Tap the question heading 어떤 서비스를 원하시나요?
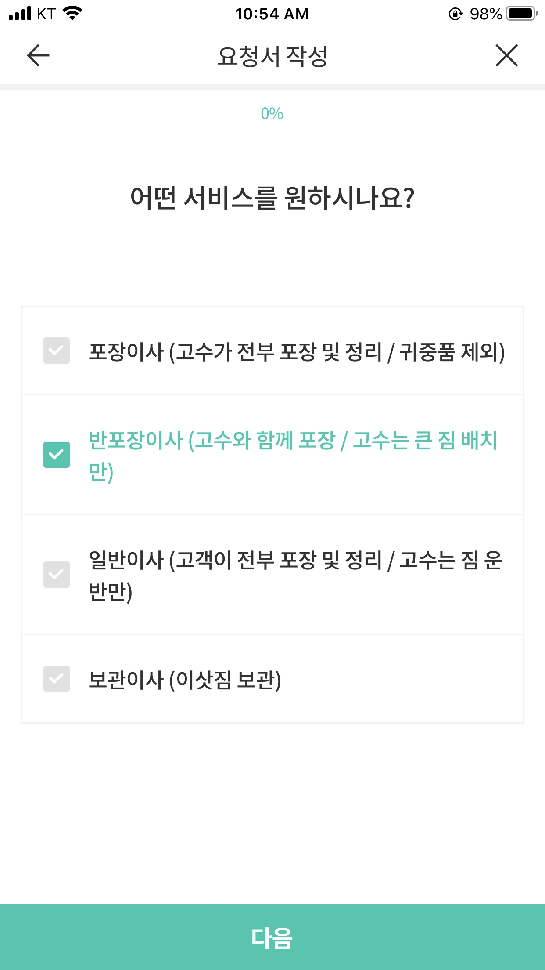Screen dimensions: 545x970 (x=272, y=198)
